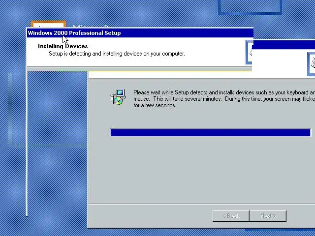Click the "Please wait while Setup detects" message
Screen dimensions: 315x236
(224, 99)
